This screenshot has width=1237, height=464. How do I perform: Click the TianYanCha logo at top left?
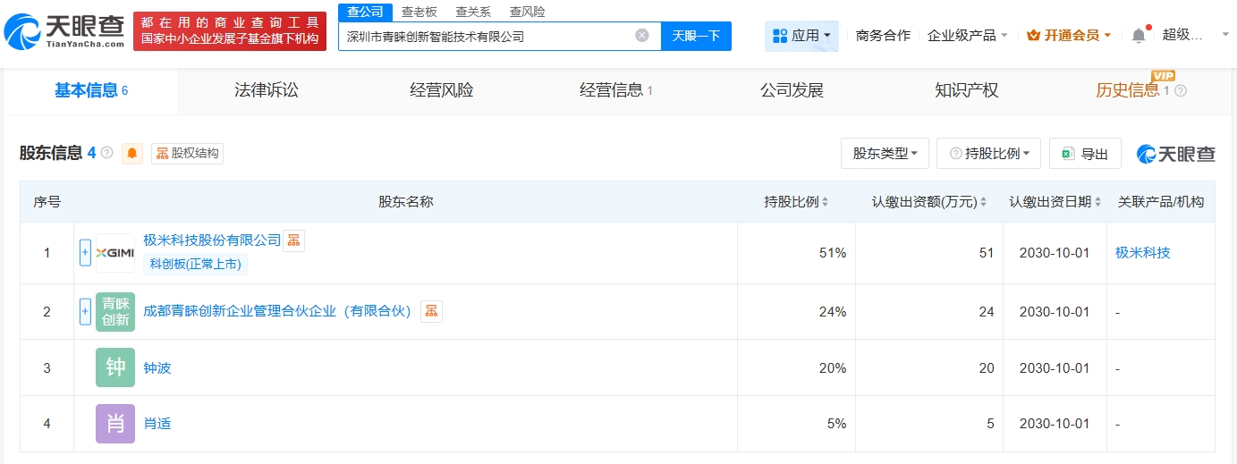click(64, 31)
